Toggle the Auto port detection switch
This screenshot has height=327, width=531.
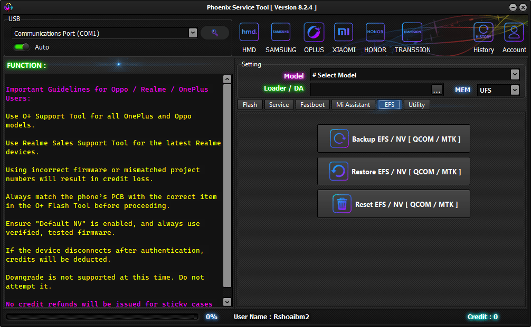(22, 47)
